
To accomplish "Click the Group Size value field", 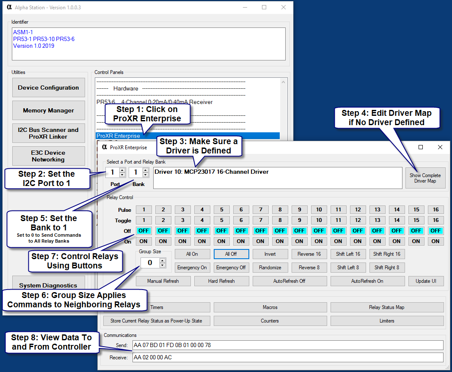I will [150, 263].
